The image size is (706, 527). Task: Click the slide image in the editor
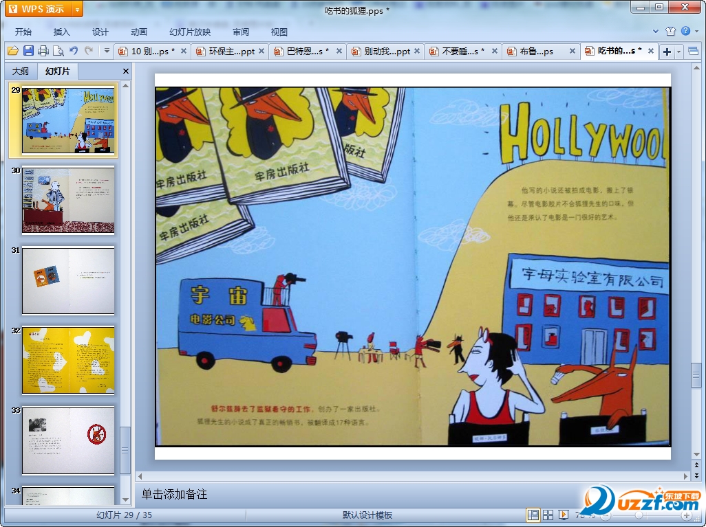pyautogui.click(x=413, y=267)
